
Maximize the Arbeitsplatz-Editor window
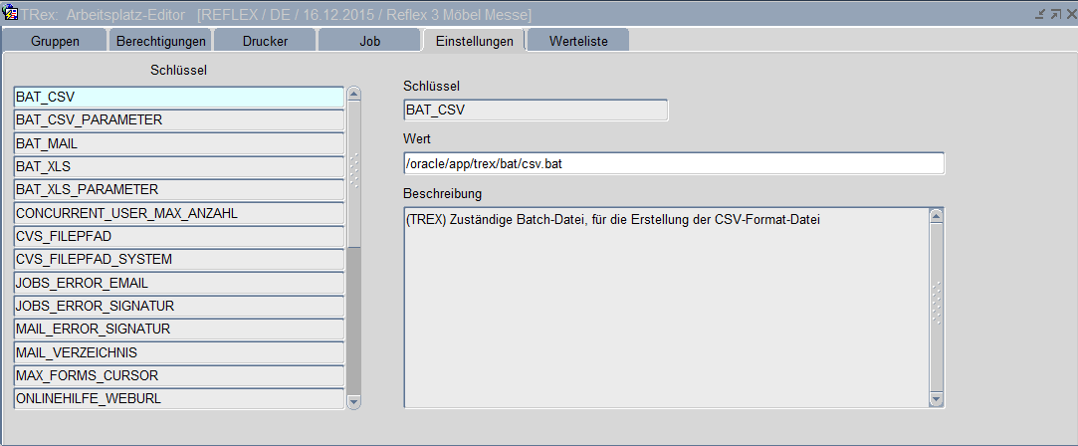(x=1054, y=14)
